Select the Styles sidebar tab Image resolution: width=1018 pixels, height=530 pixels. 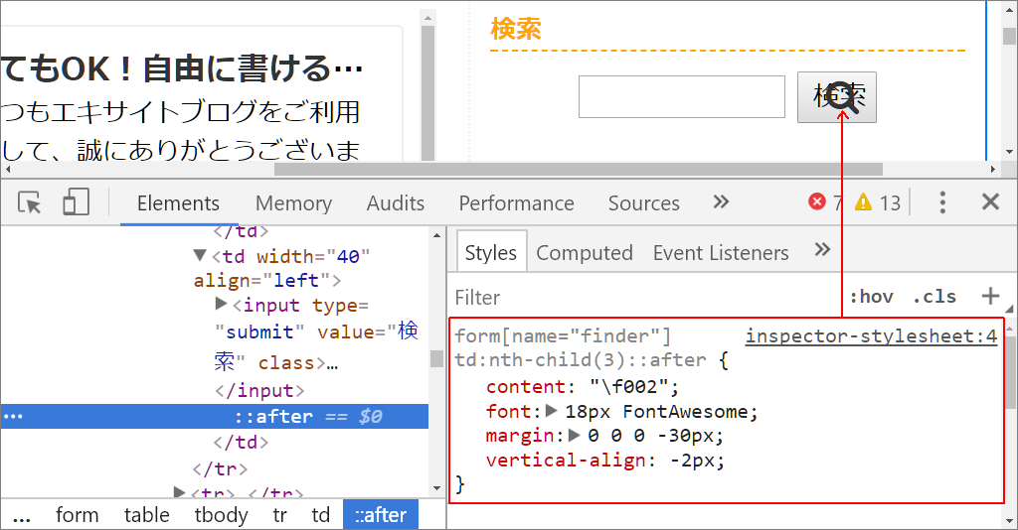click(491, 252)
